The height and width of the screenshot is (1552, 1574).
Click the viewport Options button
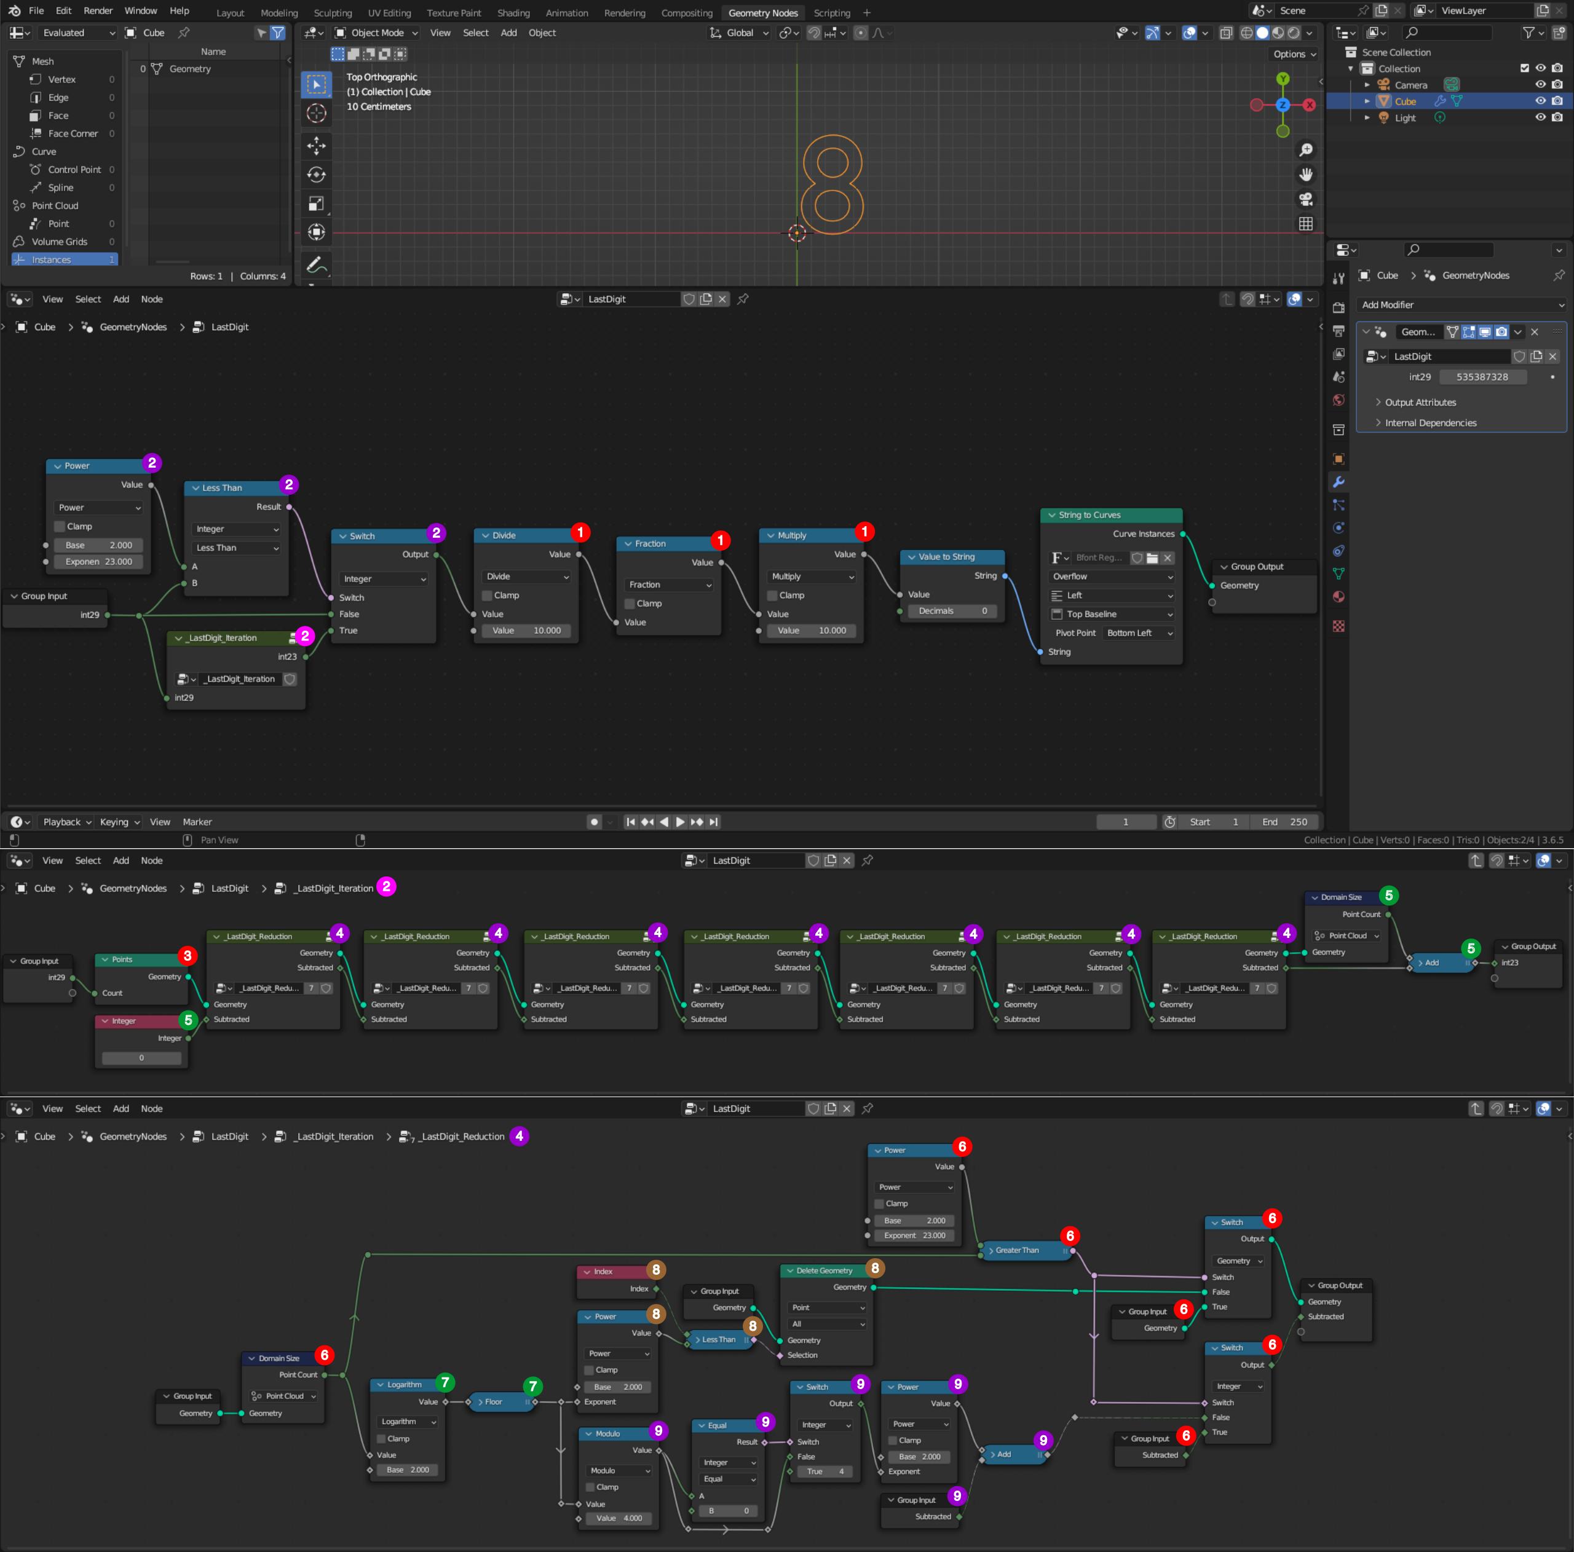[x=1294, y=53]
